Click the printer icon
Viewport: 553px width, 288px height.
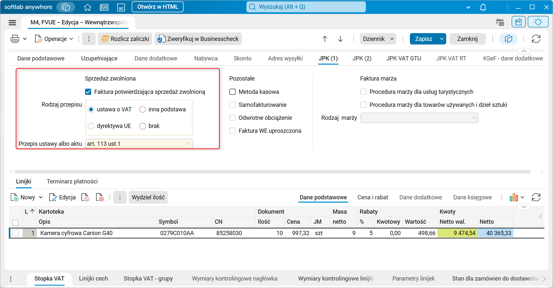pos(15,39)
